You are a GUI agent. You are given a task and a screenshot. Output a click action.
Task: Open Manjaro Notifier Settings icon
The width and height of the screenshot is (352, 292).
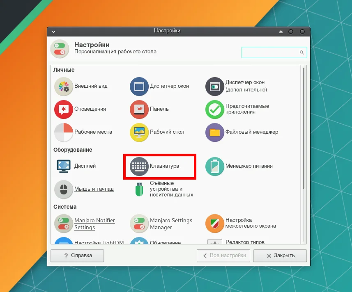pos(64,224)
